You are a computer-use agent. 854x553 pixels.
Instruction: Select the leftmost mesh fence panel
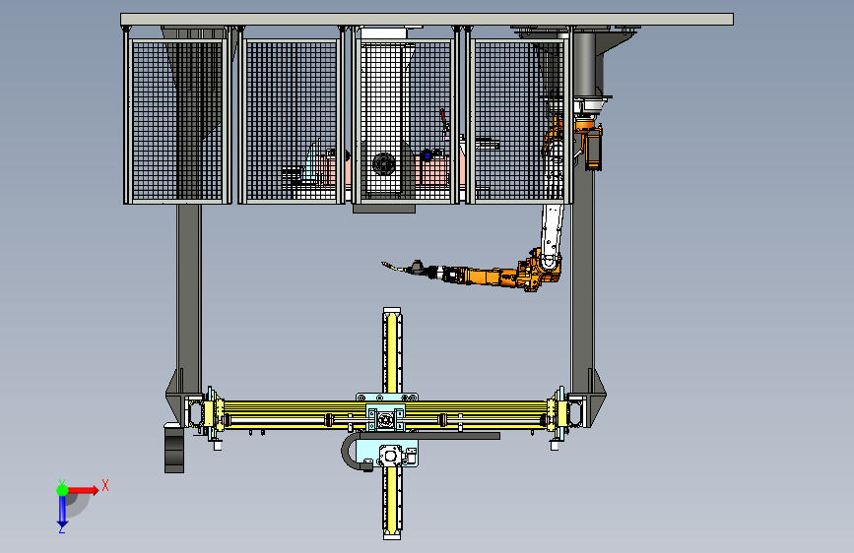[x=177, y=120]
